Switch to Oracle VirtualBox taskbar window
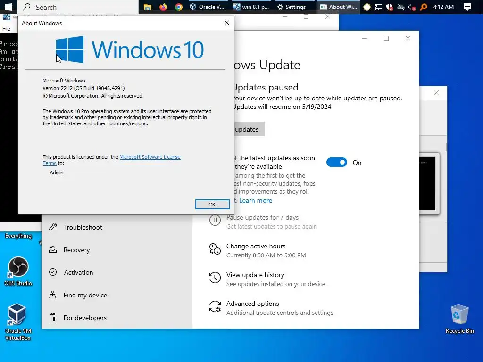This screenshot has height=362, width=483. tap(207, 7)
